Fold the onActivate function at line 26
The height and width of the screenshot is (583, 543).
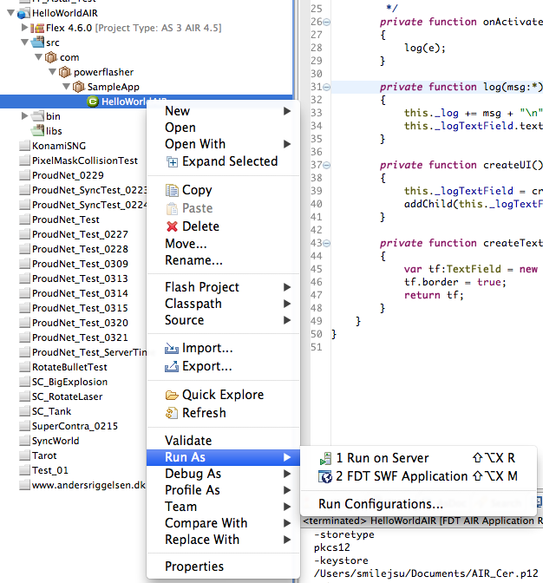click(327, 23)
